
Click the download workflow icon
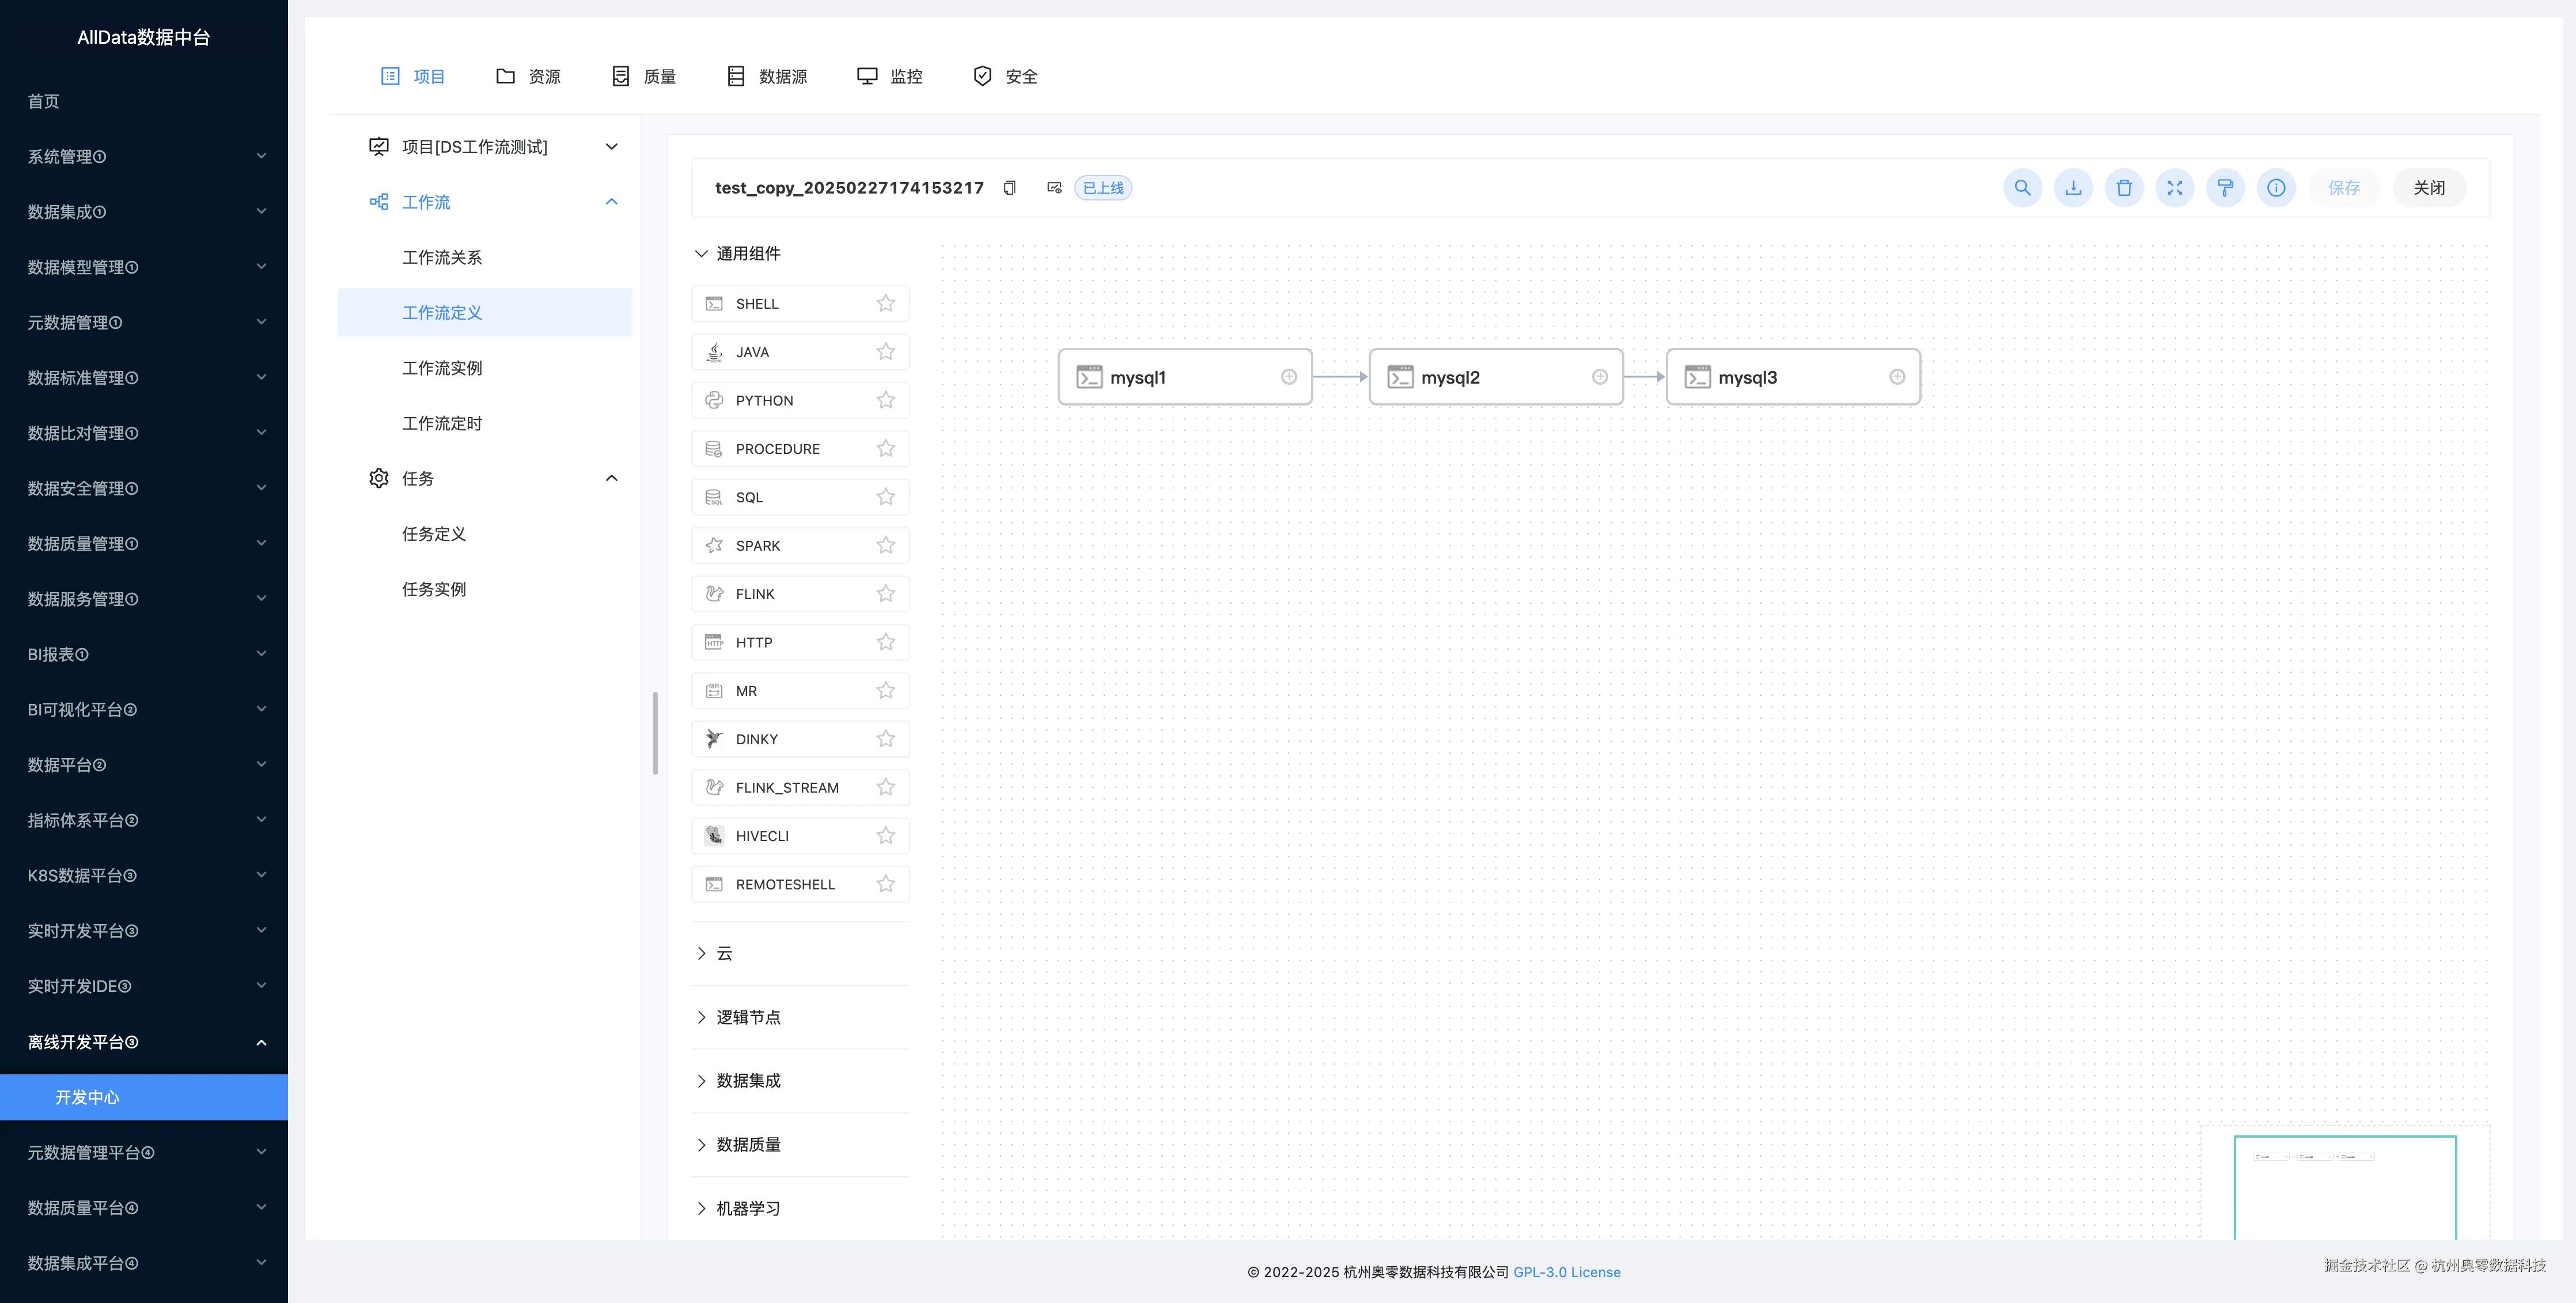point(2073,188)
